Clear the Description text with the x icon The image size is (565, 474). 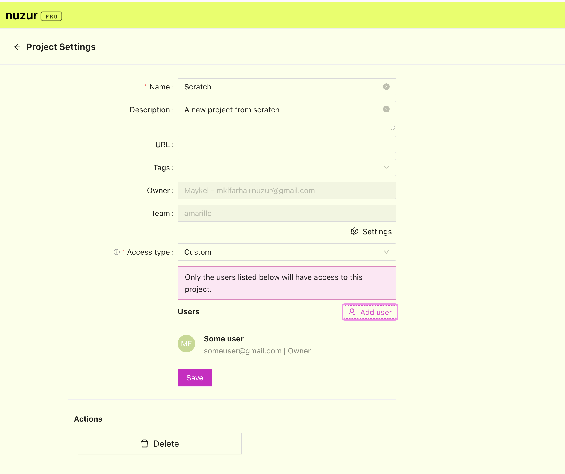coord(386,109)
